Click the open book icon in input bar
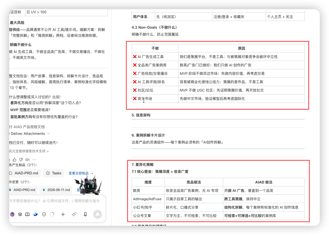 click(x=27, y=214)
